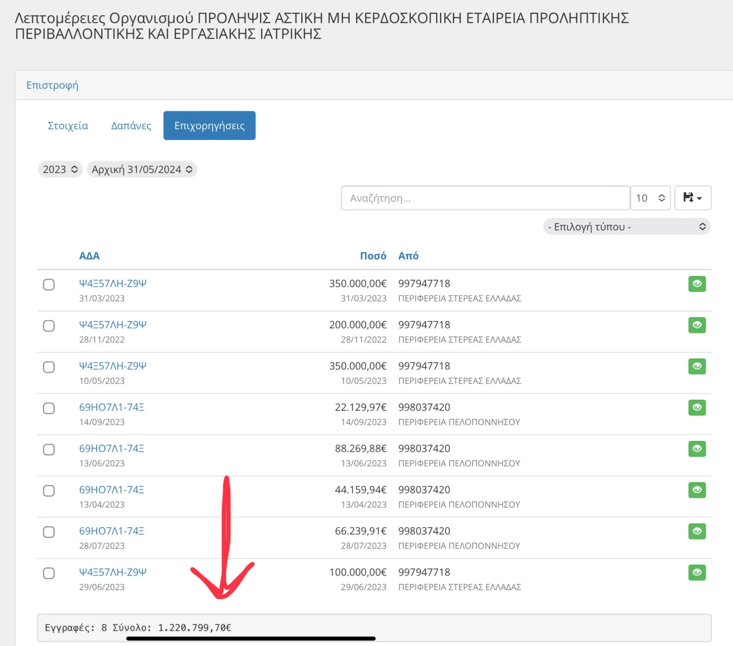This screenshot has width=733, height=646.
Task: View the 66.239,91€ grant via eye icon
Action: click(697, 531)
